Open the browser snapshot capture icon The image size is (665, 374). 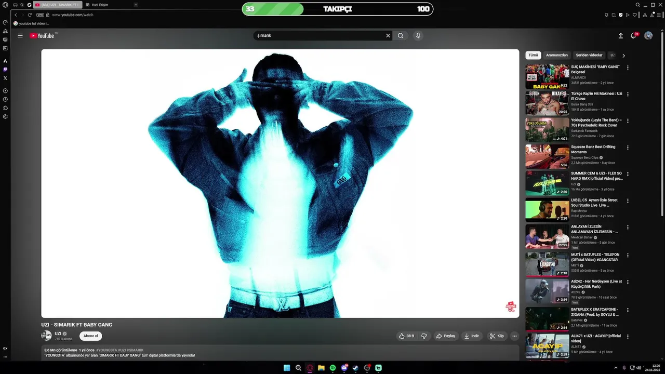pyautogui.click(x=614, y=15)
